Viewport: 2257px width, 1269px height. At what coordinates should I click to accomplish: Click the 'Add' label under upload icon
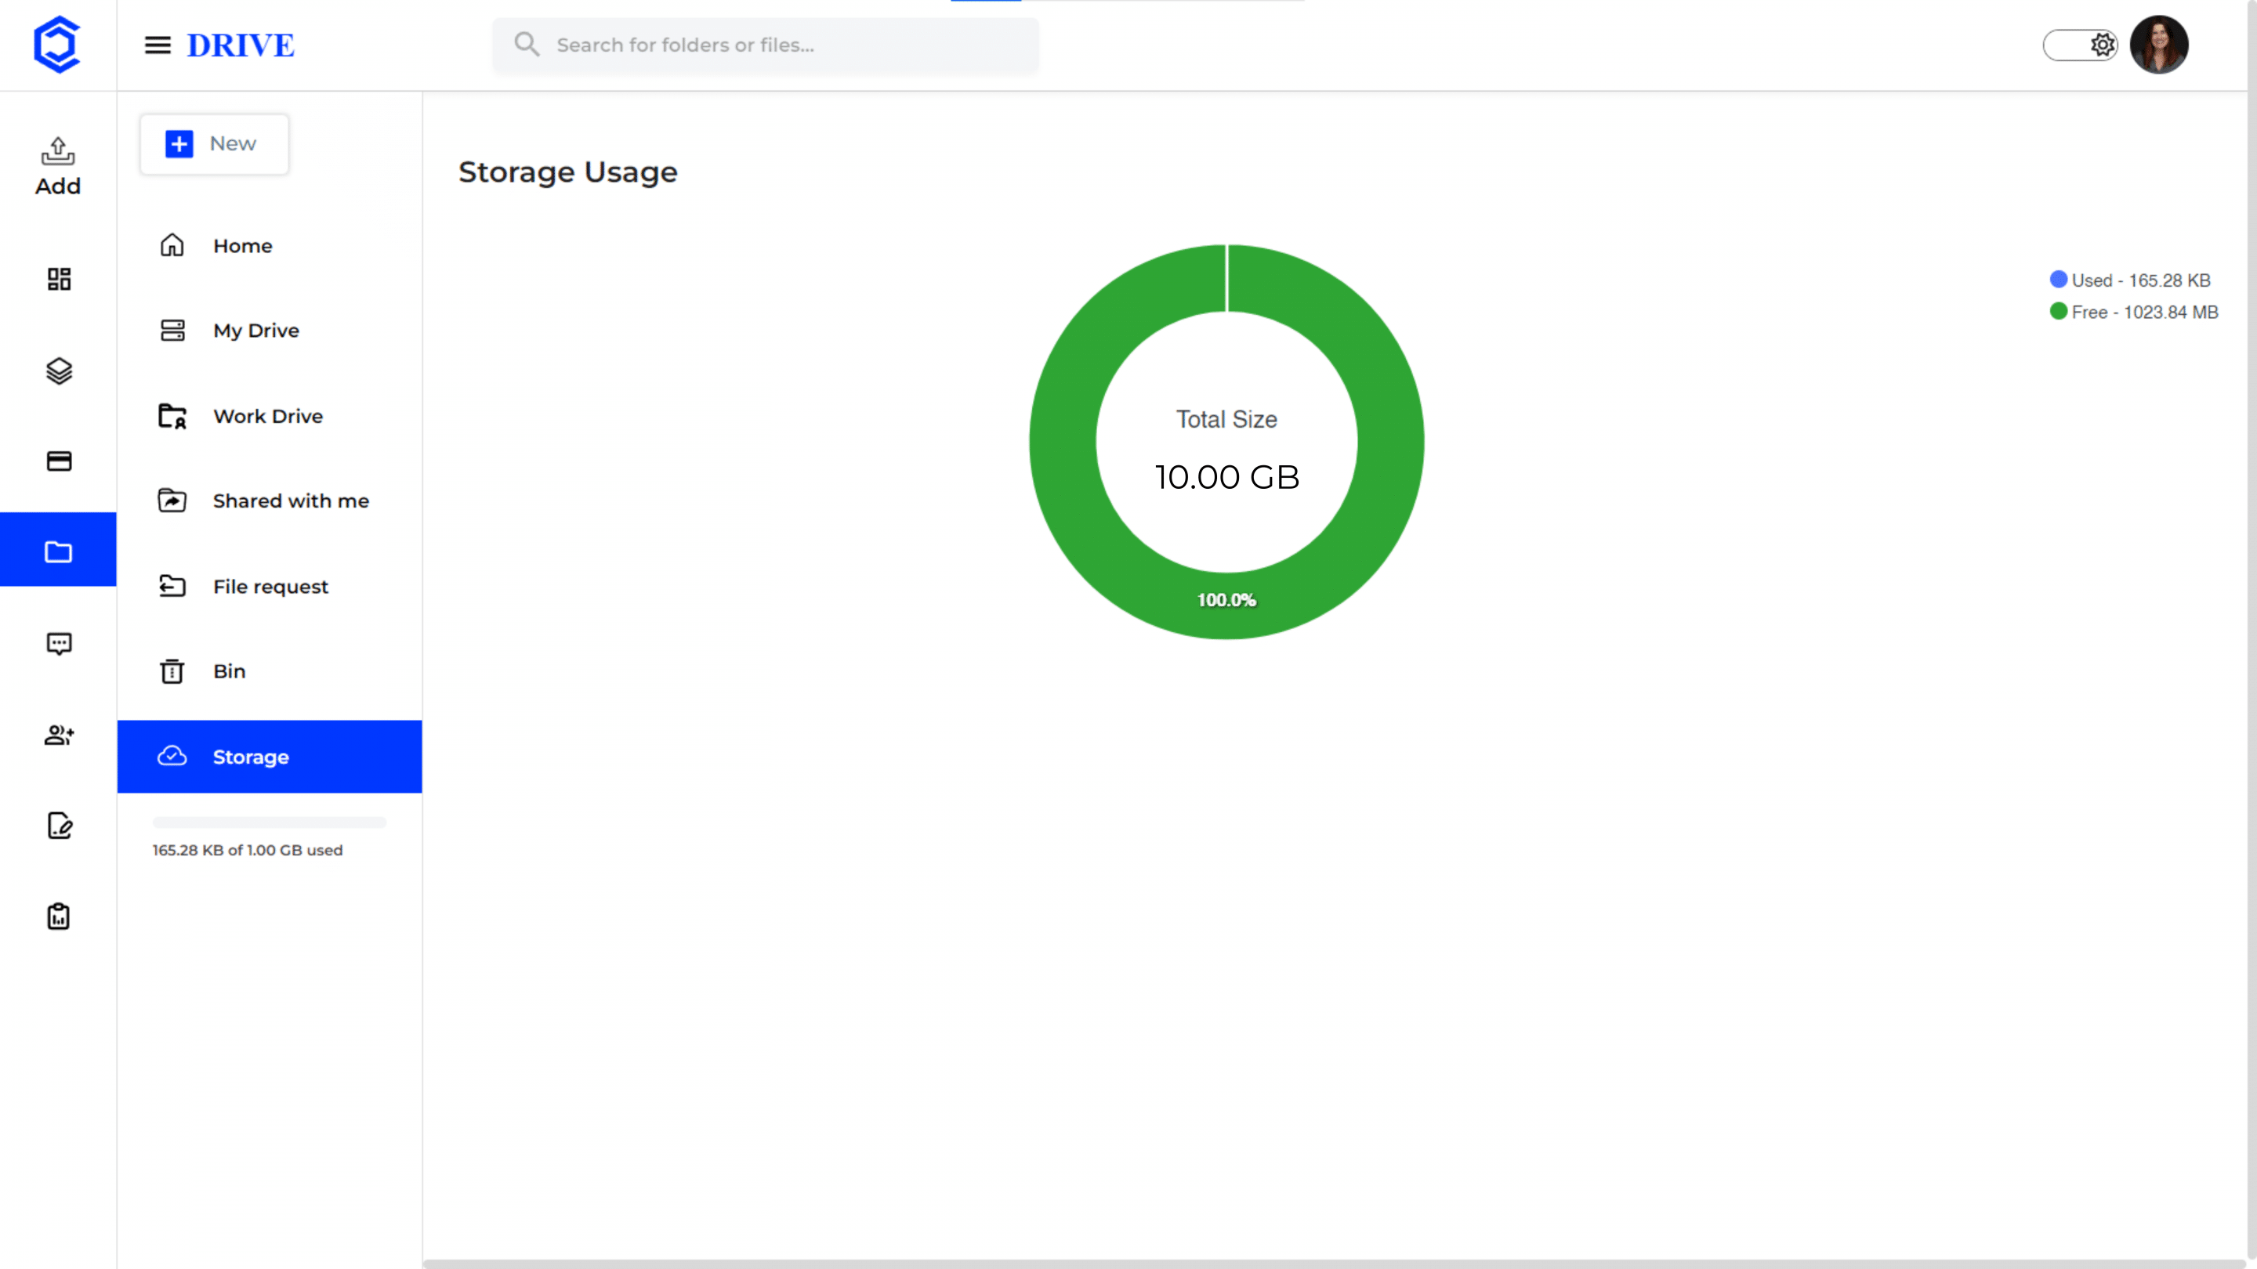pyautogui.click(x=58, y=186)
